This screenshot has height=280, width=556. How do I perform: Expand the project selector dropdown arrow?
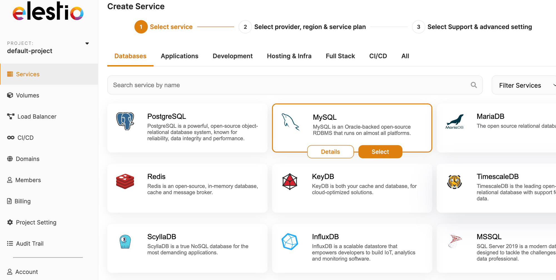coord(87,43)
